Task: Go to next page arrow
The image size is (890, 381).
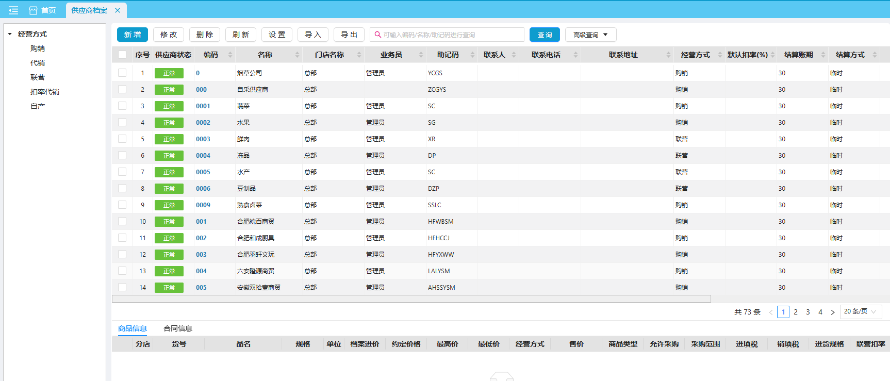Action: tap(832, 312)
